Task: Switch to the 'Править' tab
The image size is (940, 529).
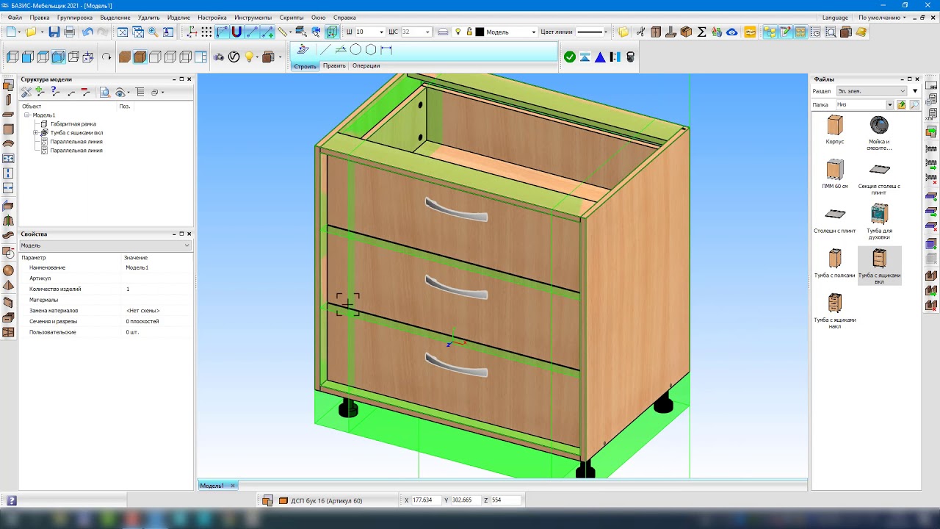Action: coord(334,66)
